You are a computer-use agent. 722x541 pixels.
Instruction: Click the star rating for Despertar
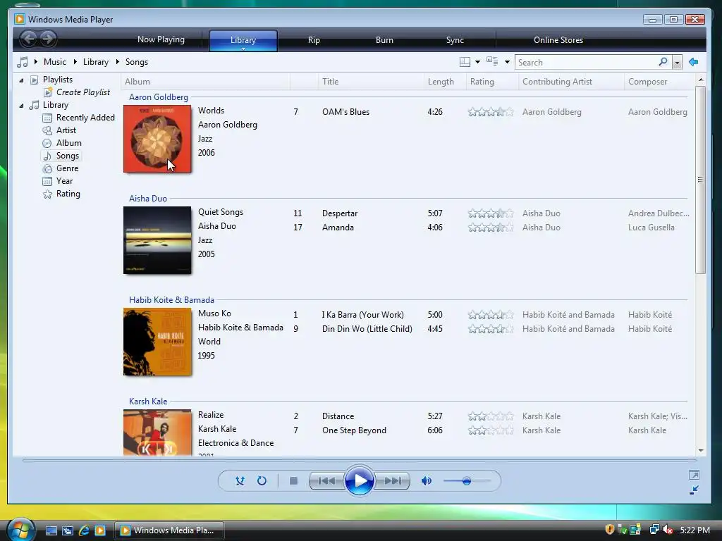click(491, 213)
